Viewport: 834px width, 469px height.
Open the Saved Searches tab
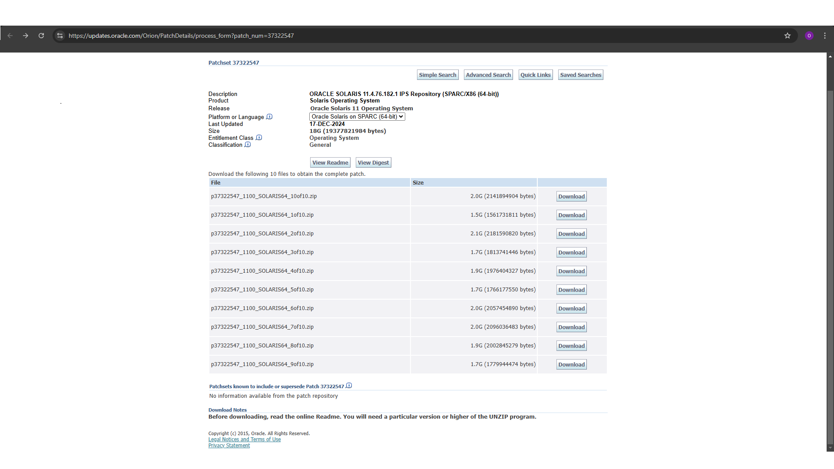(580, 75)
